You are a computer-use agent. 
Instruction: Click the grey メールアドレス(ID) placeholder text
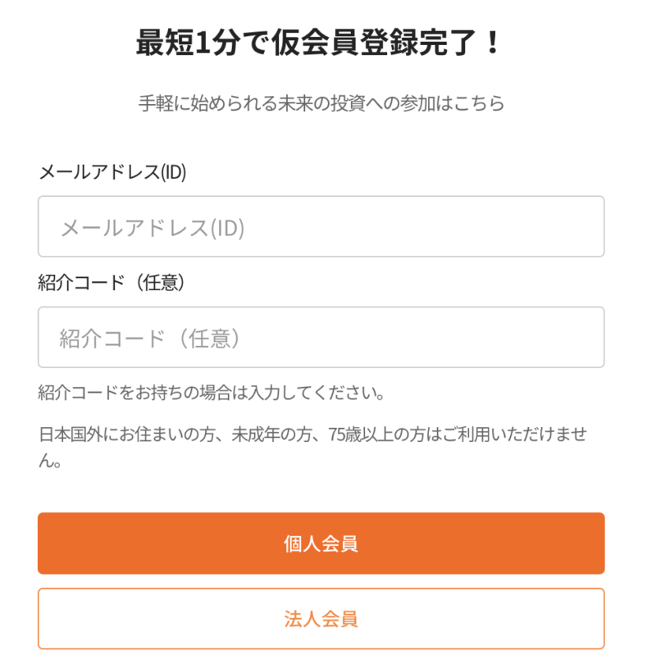pos(153,227)
